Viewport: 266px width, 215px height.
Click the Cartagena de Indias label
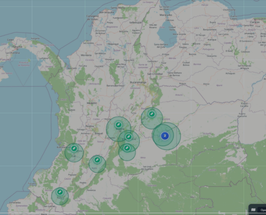(93, 17)
